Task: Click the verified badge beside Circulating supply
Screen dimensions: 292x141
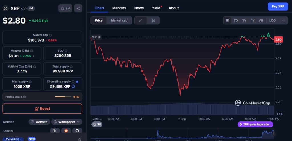Action: tap(77, 82)
